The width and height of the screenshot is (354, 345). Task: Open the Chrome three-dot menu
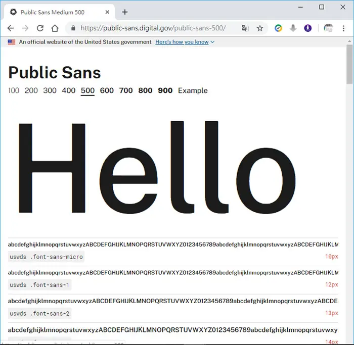click(343, 28)
